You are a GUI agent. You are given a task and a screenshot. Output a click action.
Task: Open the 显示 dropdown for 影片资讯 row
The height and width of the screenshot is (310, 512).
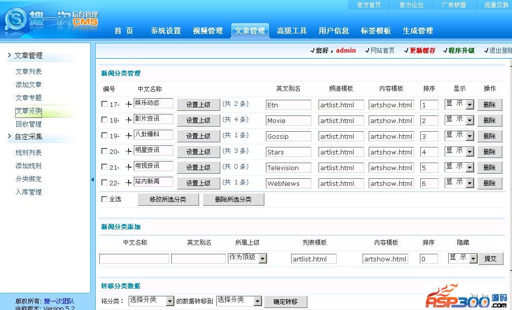(469, 120)
